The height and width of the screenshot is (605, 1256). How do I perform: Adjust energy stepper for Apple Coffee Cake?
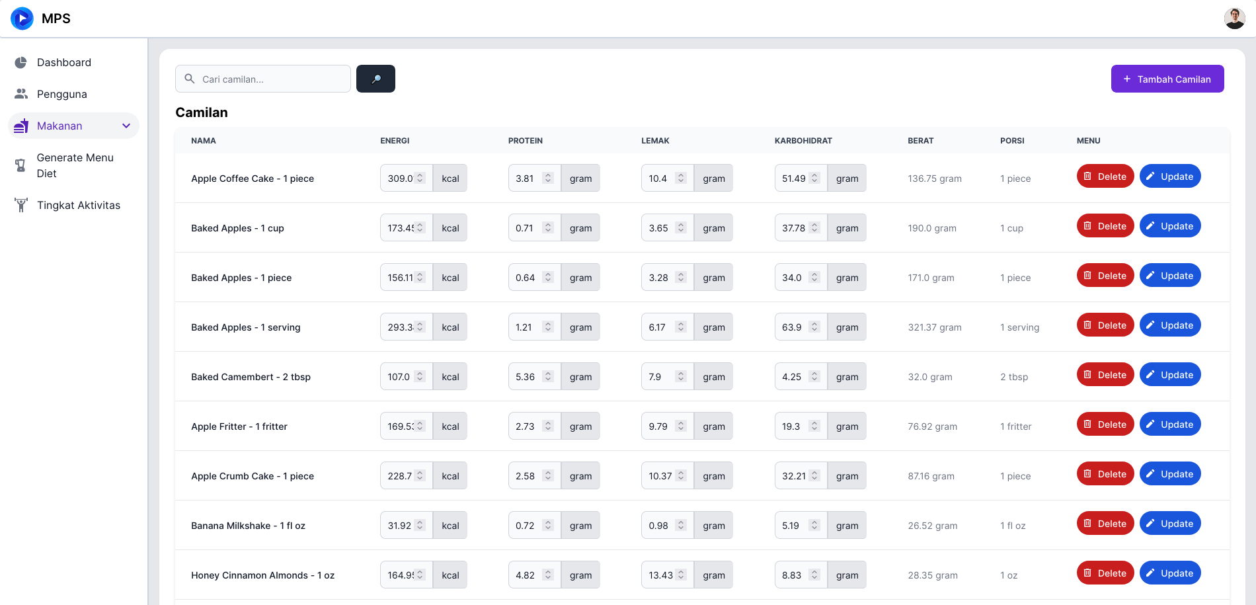[420, 179]
